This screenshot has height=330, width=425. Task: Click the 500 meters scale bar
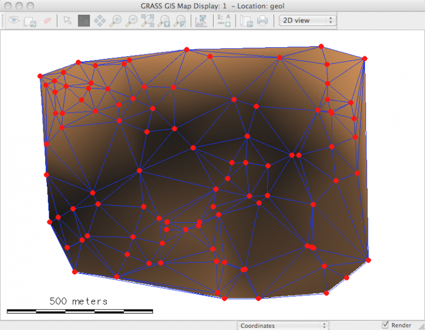pos(79,311)
